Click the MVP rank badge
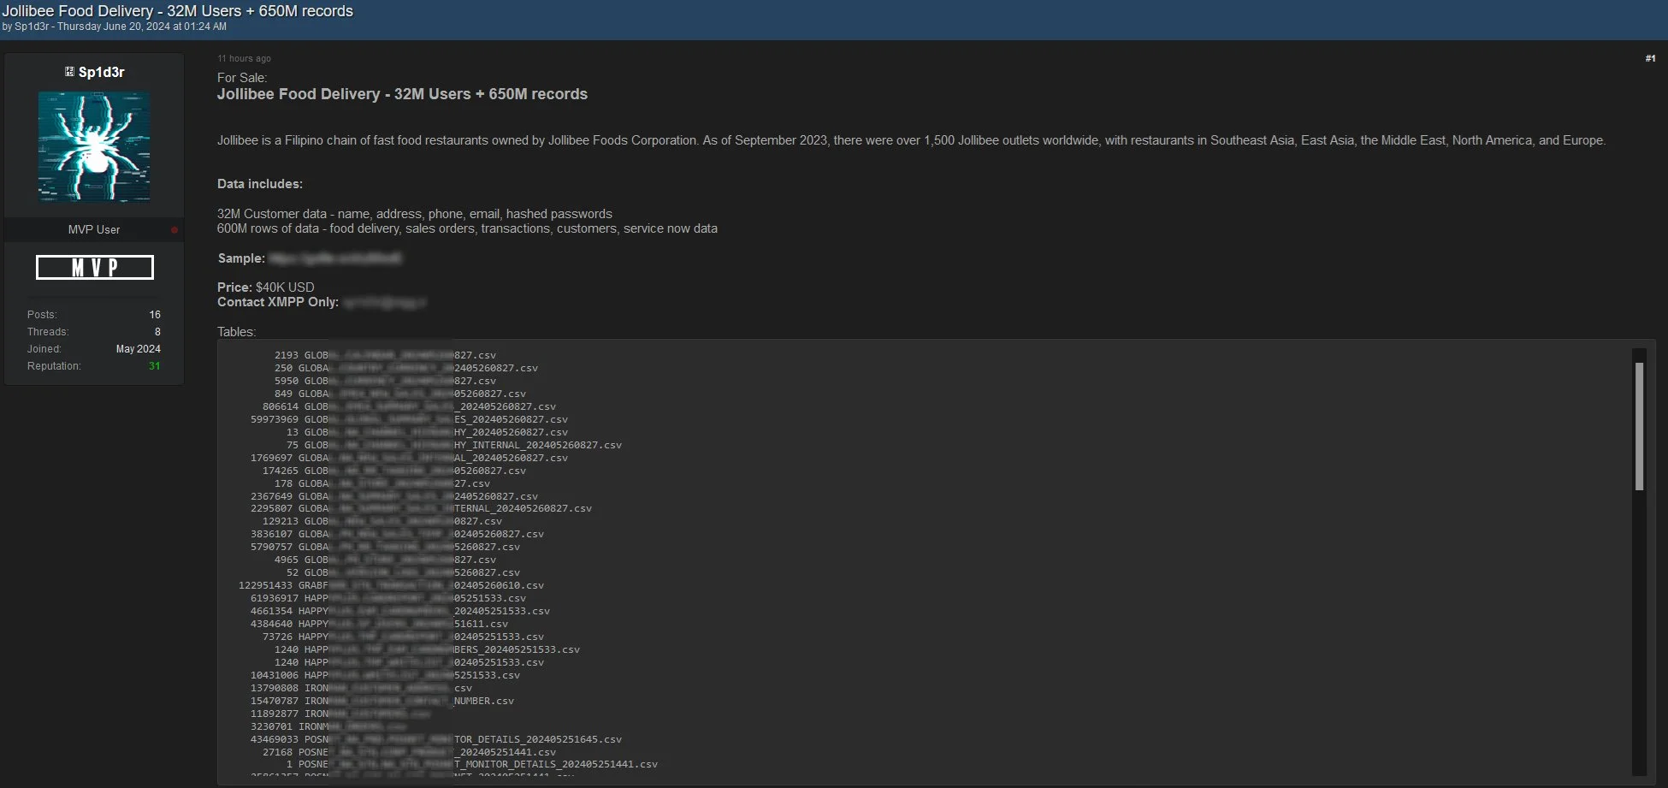 pyautogui.click(x=94, y=268)
